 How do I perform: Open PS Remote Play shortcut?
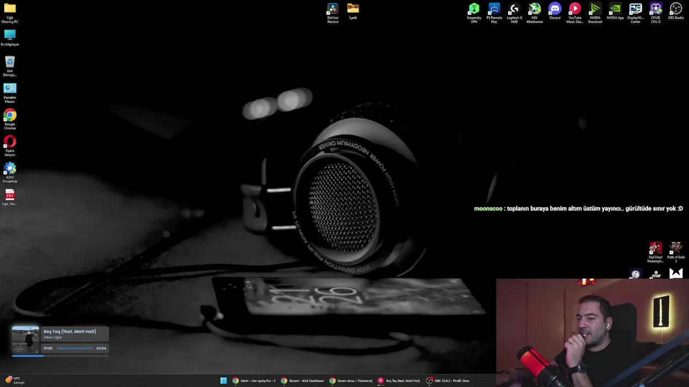pyautogui.click(x=494, y=13)
